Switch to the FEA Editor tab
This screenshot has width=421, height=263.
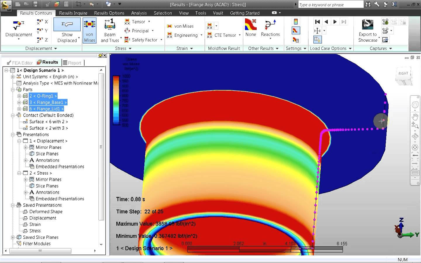[x=20, y=63]
